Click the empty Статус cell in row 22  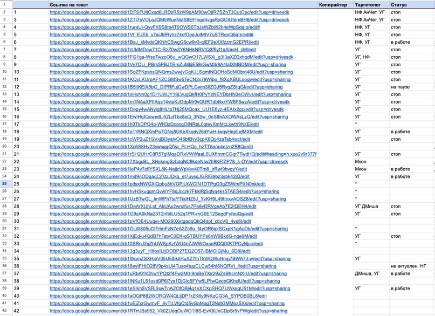pyautogui.click(x=412, y=161)
